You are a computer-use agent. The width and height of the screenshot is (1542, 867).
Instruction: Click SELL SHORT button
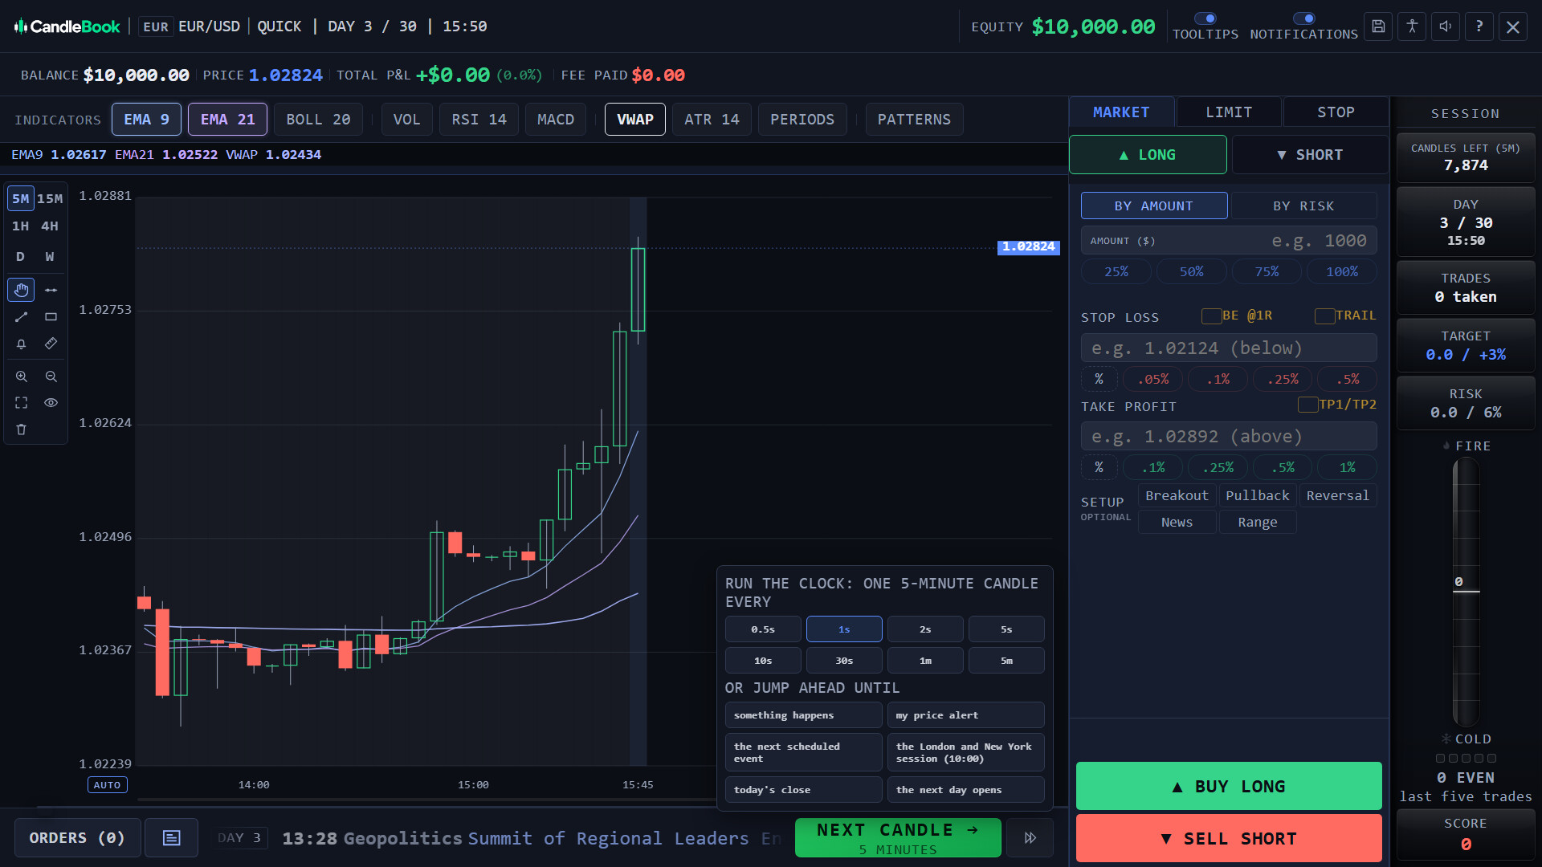pyautogui.click(x=1229, y=839)
